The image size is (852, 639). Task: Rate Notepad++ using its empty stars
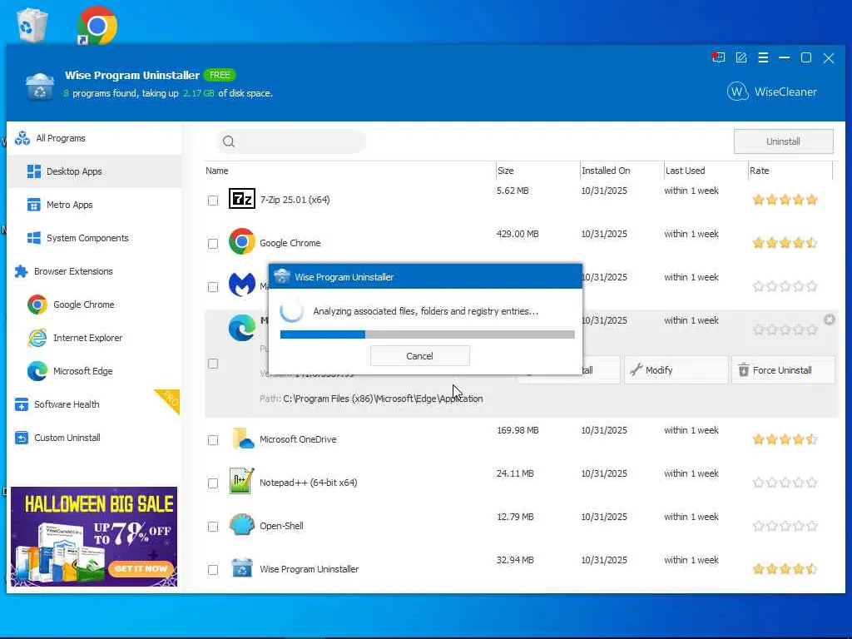click(785, 483)
